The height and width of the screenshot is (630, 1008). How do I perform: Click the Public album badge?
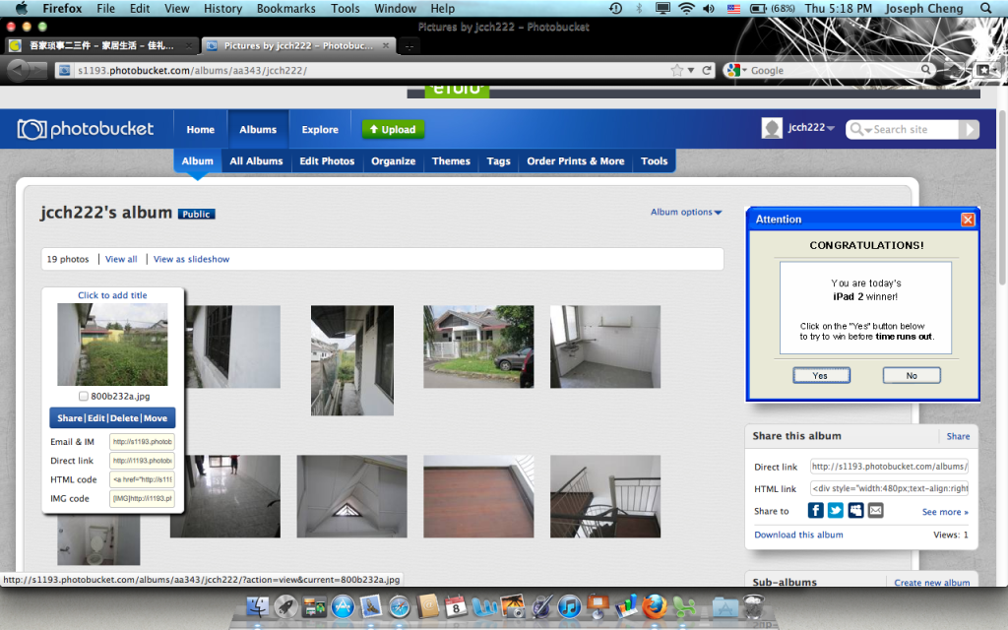[x=196, y=214]
